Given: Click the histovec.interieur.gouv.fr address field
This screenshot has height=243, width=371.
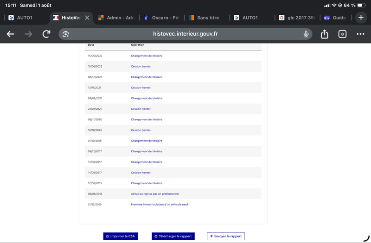Looking at the screenshot, I should click(x=185, y=34).
